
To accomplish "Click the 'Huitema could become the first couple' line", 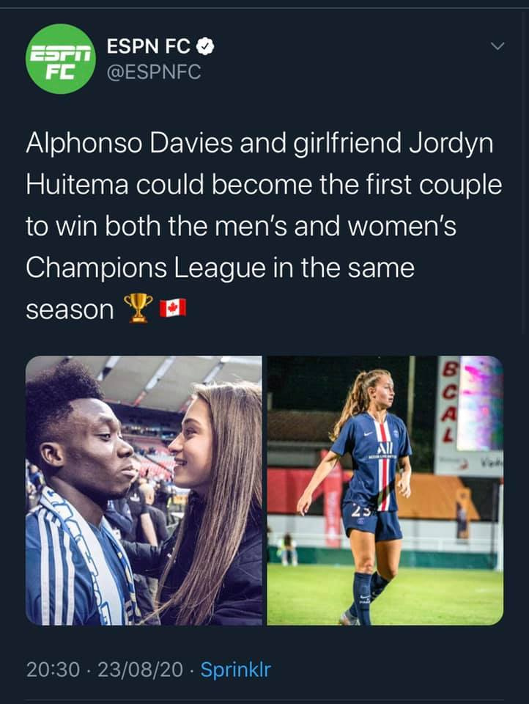I will (264, 185).
